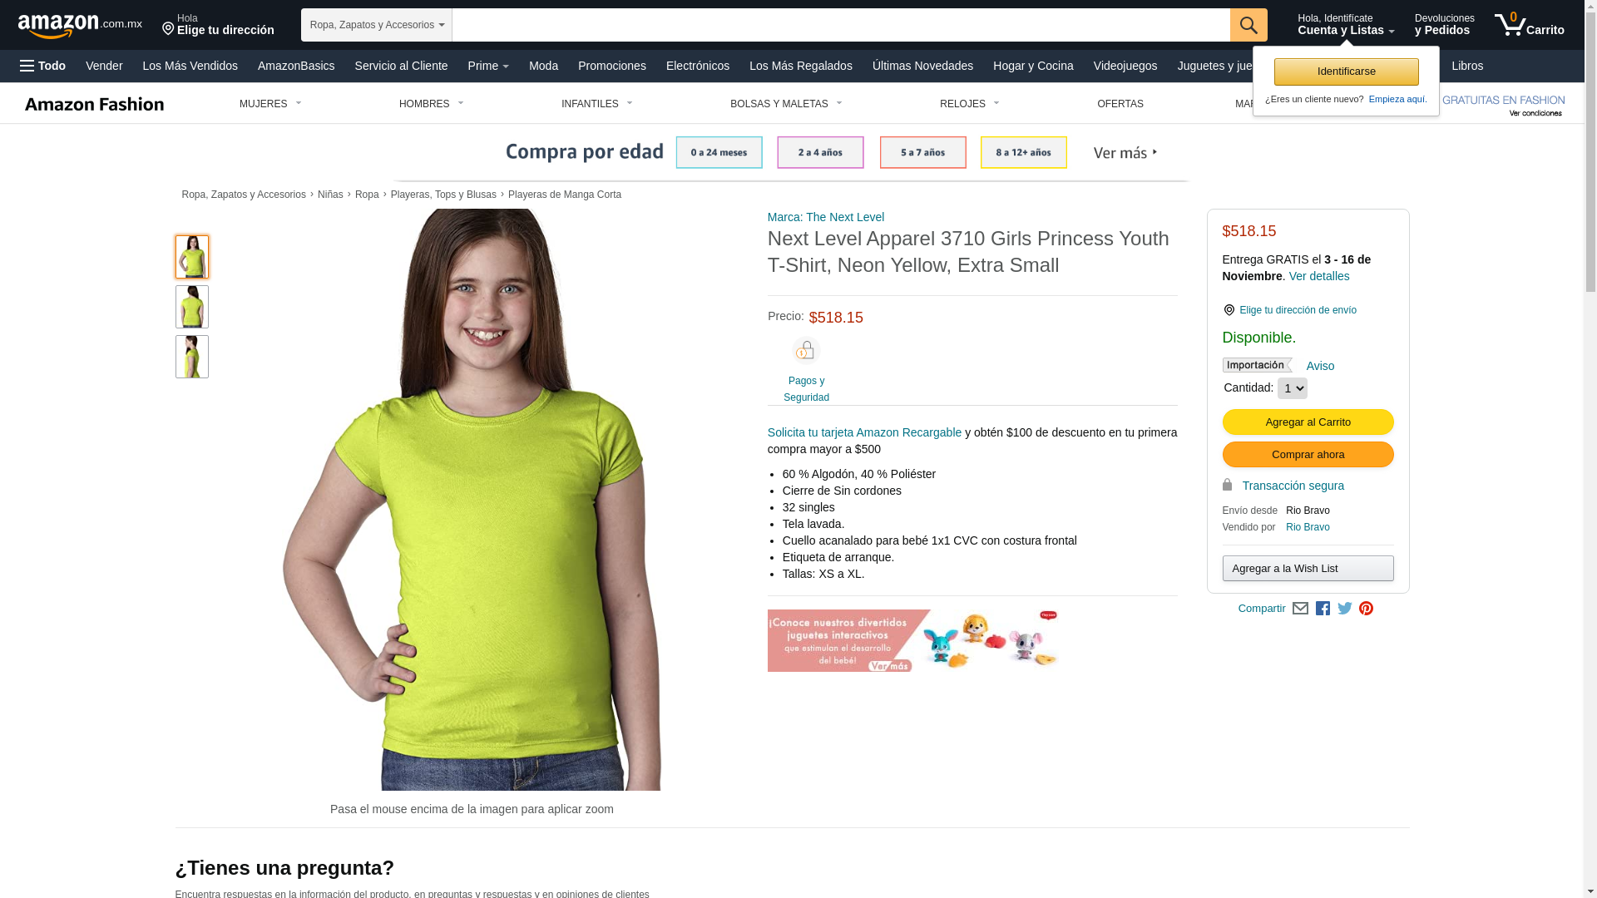Expand the MUJERES fashion menu
This screenshot has height=898, width=1597.
coord(270,104)
